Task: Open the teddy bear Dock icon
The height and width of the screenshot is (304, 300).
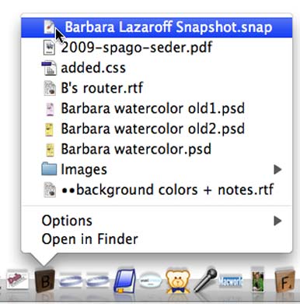Action: click(178, 281)
